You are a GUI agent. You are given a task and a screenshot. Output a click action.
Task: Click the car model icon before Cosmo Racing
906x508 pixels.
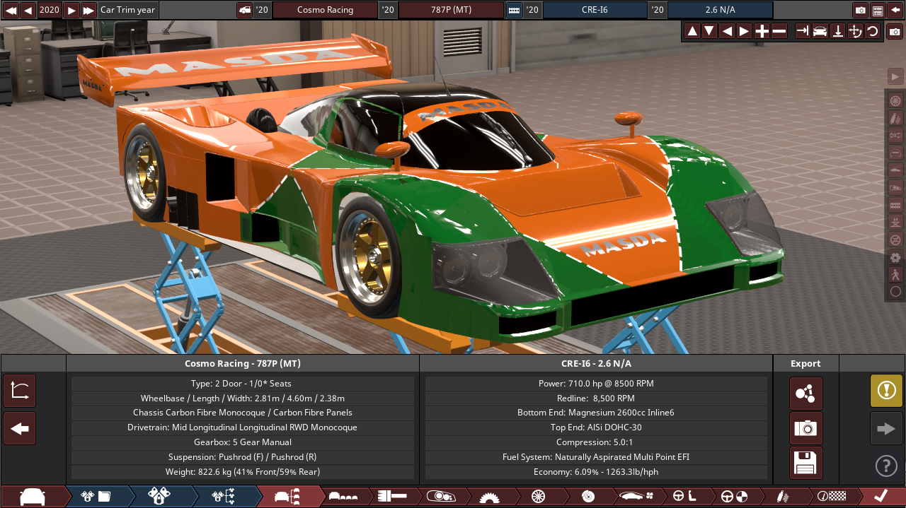coord(244,10)
